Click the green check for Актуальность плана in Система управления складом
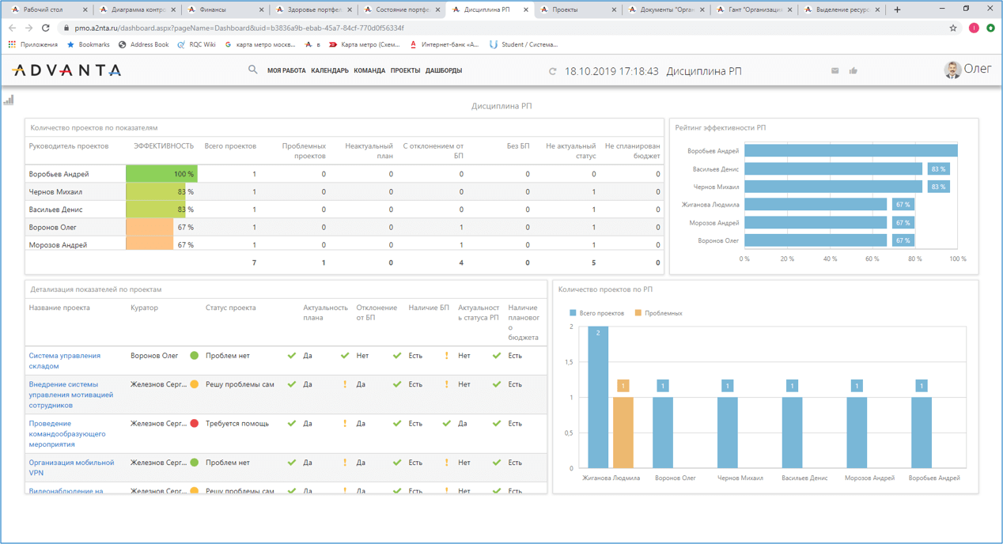The image size is (1003, 544). click(x=291, y=356)
